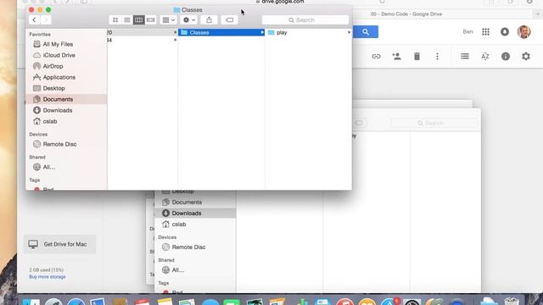
Task: Open All My Files in front Finder sidebar
Action: point(58,44)
